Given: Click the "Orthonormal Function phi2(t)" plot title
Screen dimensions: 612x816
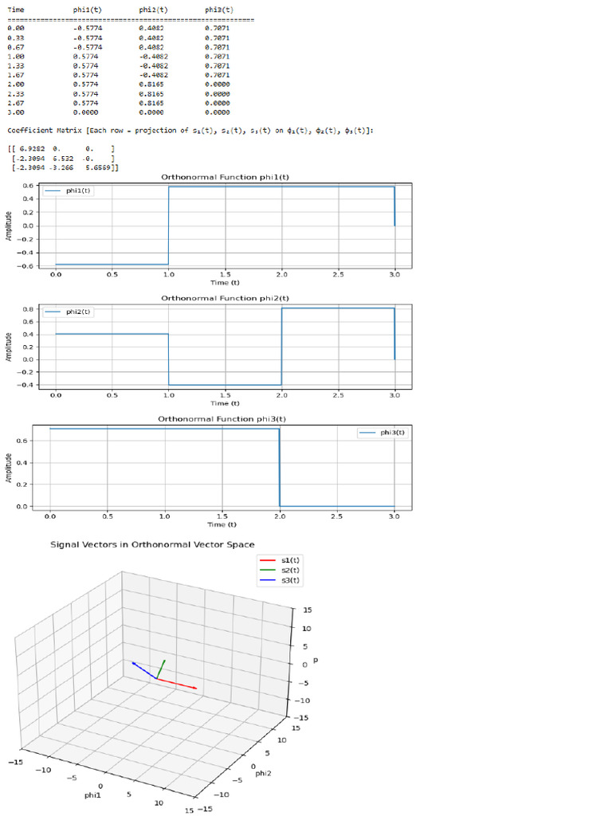Looking at the screenshot, I should pyautogui.click(x=225, y=298).
